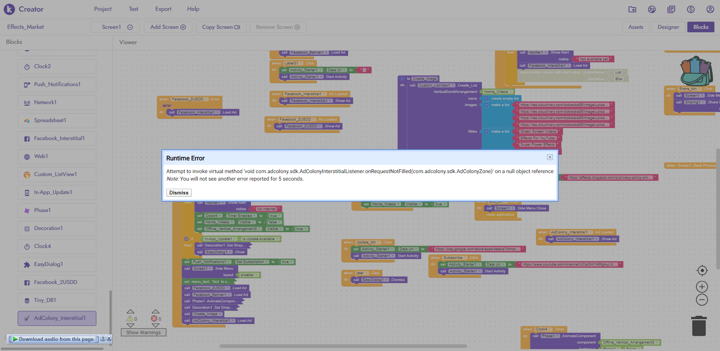720x351 pixels.
Task: Jump to next error using down arrow
Action: pos(156,326)
